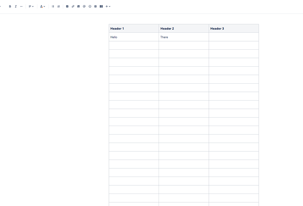Insert column layouts
The width and height of the screenshot is (303, 206).
tap(101, 6)
